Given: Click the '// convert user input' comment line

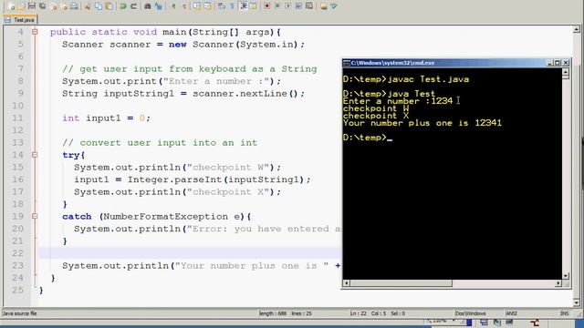Looking at the screenshot, I should (x=160, y=143).
